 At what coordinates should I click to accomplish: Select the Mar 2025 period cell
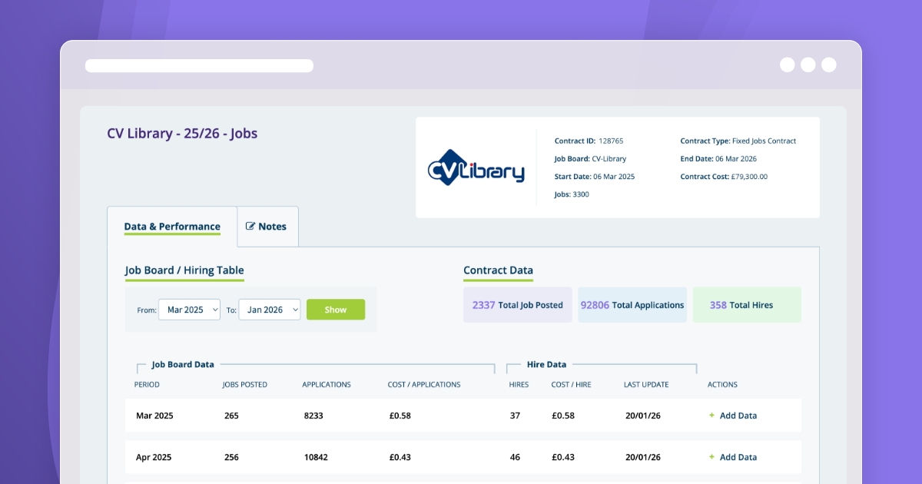click(154, 416)
